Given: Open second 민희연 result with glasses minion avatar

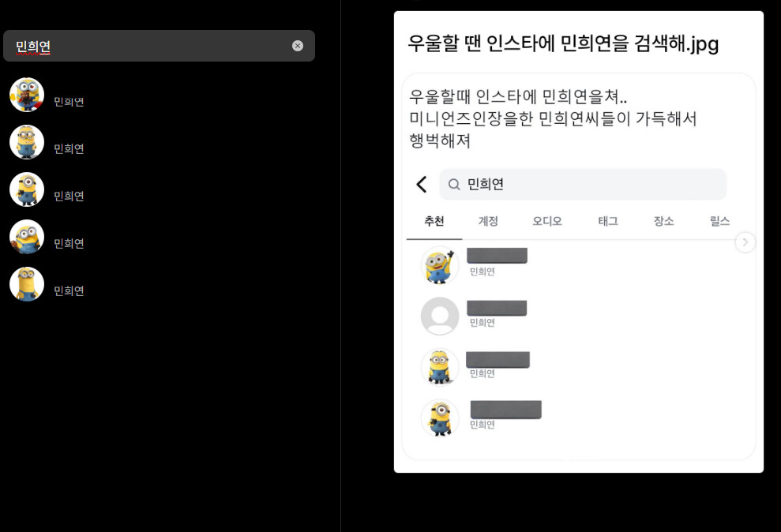Looking at the screenshot, I should tap(27, 142).
